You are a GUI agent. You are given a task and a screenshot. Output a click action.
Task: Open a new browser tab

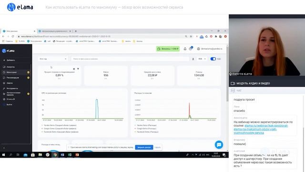[x=76, y=31]
